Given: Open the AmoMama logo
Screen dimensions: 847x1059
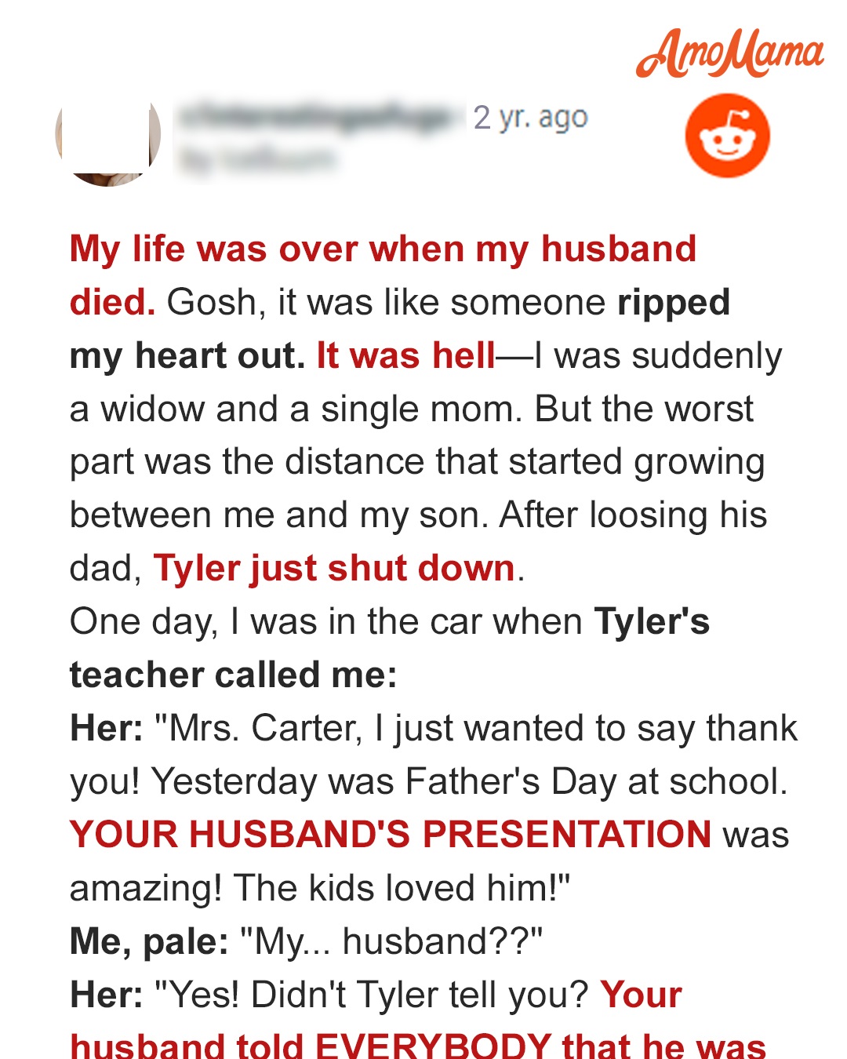Looking at the screenshot, I should [729, 53].
